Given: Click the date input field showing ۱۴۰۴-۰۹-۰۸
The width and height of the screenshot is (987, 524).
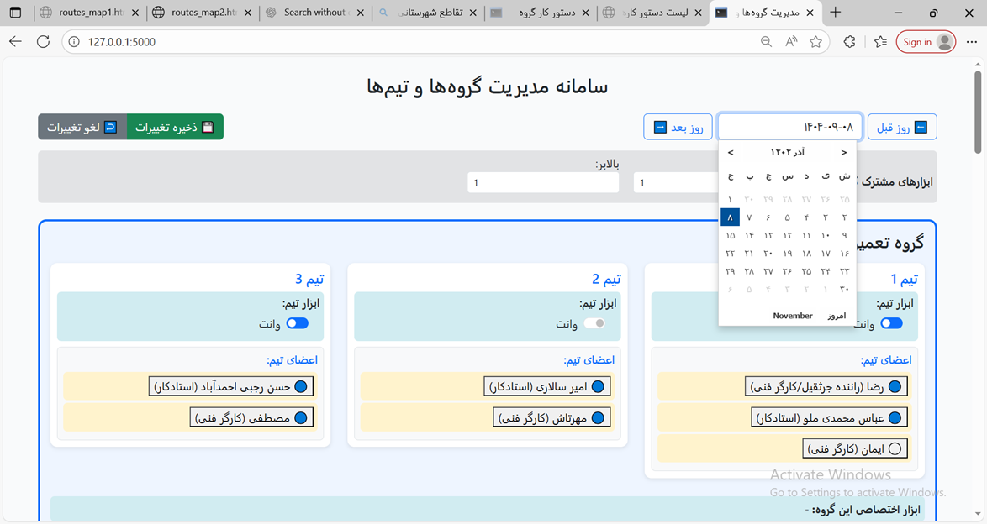Looking at the screenshot, I should click(789, 127).
